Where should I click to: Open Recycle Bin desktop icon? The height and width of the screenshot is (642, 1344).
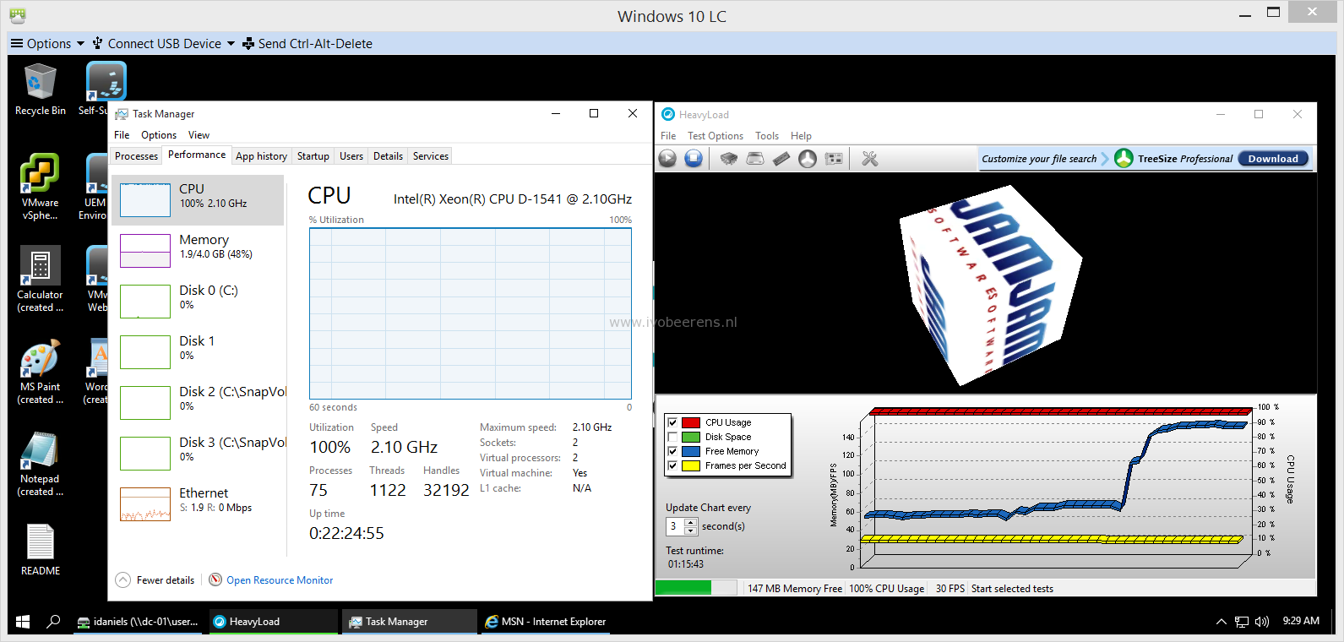coord(40,90)
